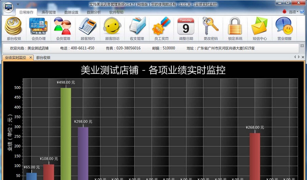The height and width of the screenshot is (180, 307).
Task: Minimize the application window
Action: coord(280,3)
